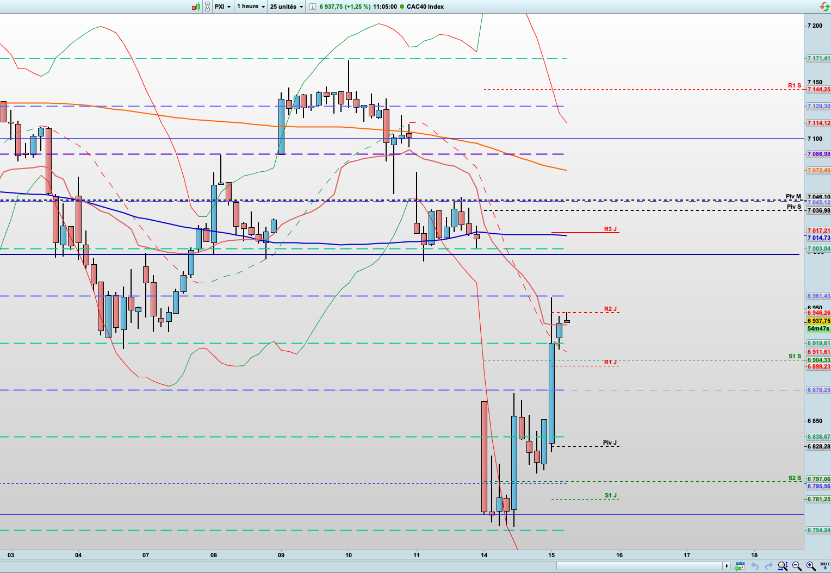Click the 'S1 J' support label
This screenshot has height=573, width=831.
(611, 495)
